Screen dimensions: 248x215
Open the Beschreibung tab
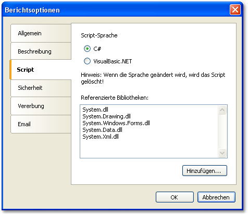tap(41, 51)
